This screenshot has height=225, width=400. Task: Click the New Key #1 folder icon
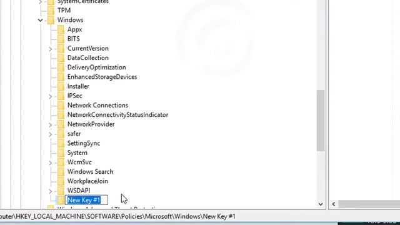(61, 200)
